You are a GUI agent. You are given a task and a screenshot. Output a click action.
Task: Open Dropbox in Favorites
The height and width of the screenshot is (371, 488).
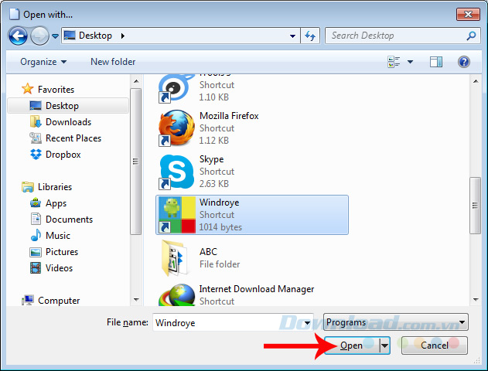[63, 155]
